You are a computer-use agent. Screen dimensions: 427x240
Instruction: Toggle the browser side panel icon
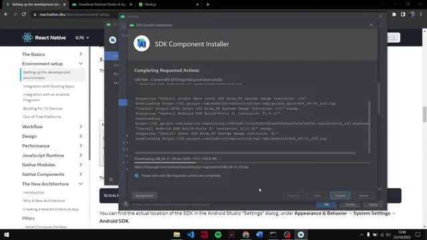click(403, 14)
